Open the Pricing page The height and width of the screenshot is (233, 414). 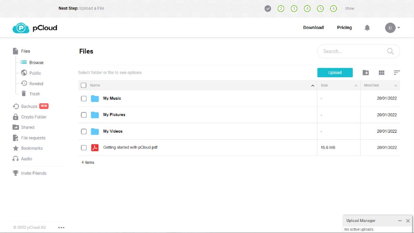[344, 28]
